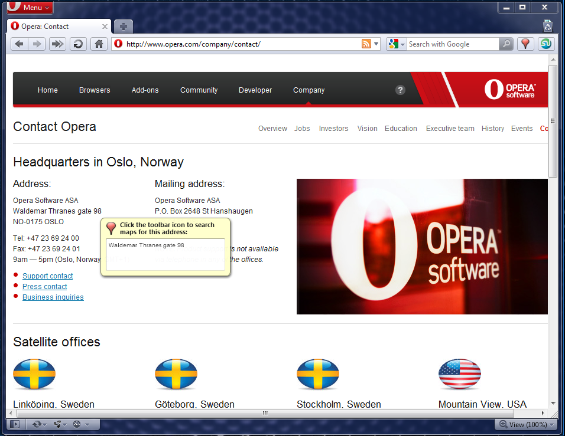Viewport: 565px width, 436px height.
Task: Open the Support contact link
Action: tap(47, 276)
